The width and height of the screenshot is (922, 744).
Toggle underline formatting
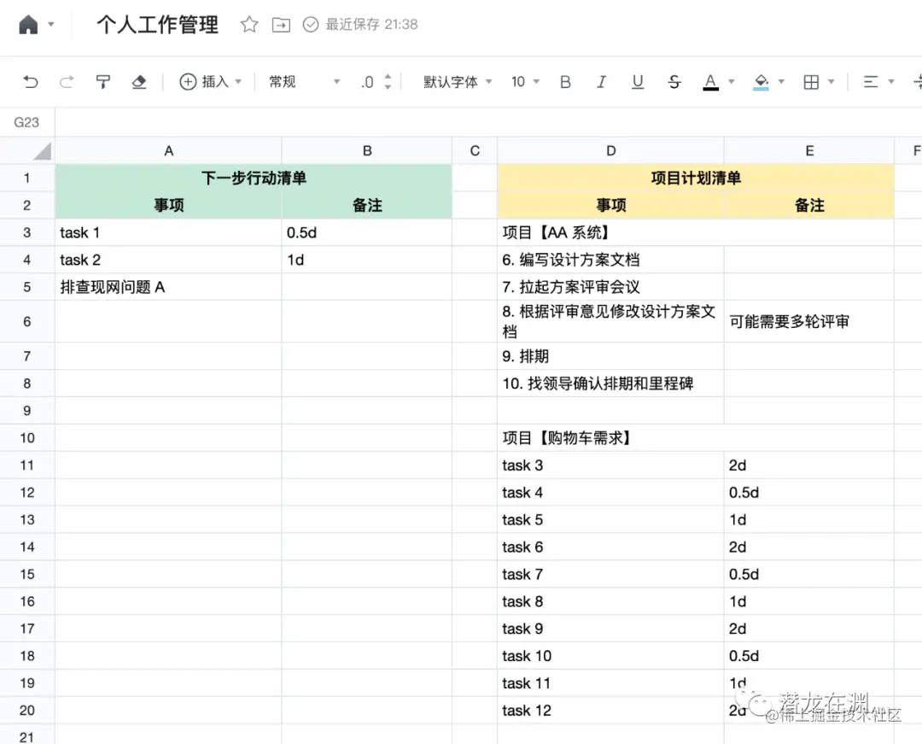coord(638,82)
